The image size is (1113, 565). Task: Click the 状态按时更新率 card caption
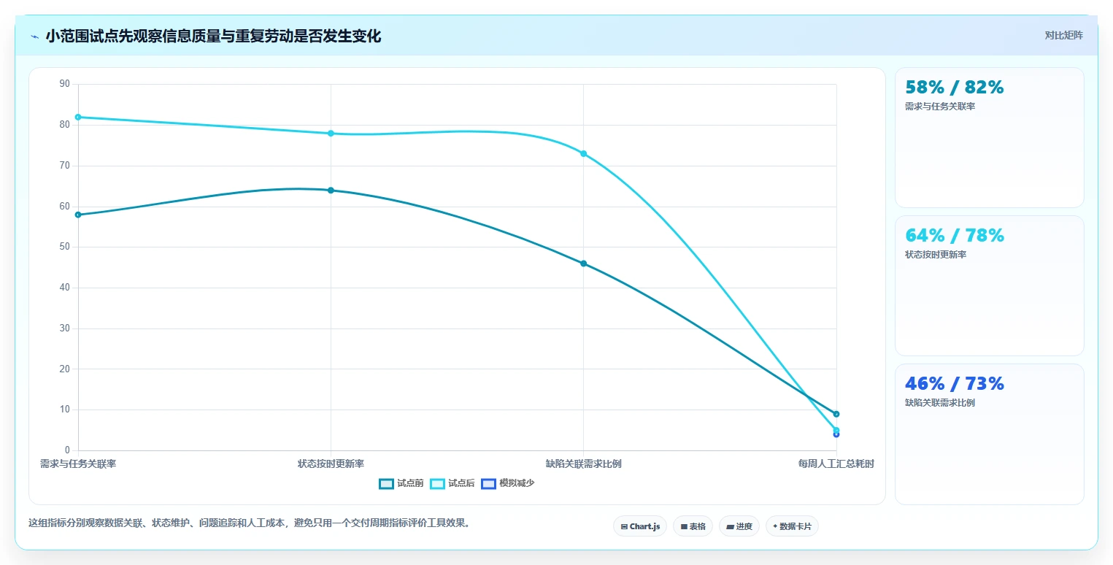(x=936, y=255)
